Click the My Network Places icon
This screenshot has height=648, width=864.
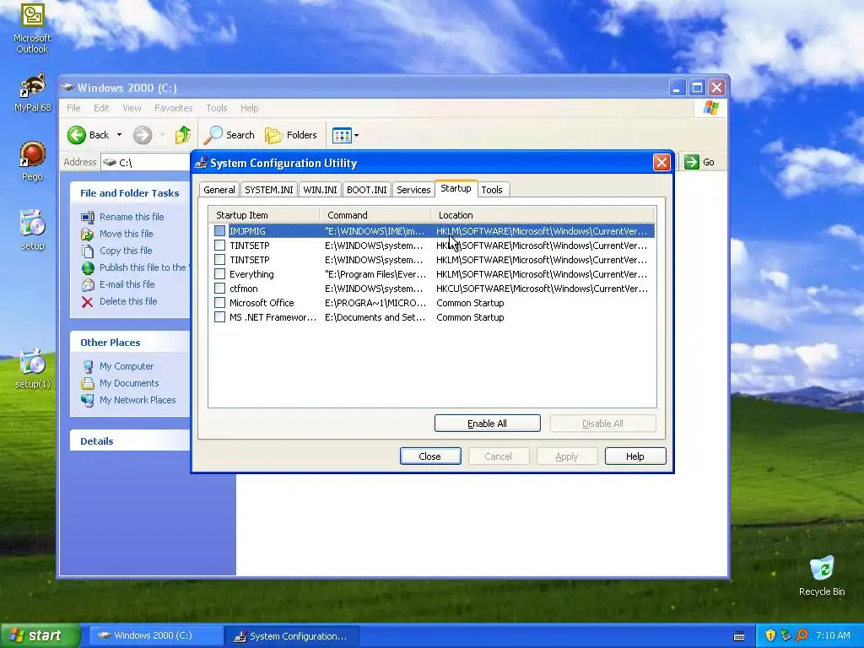click(x=88, y=401)
